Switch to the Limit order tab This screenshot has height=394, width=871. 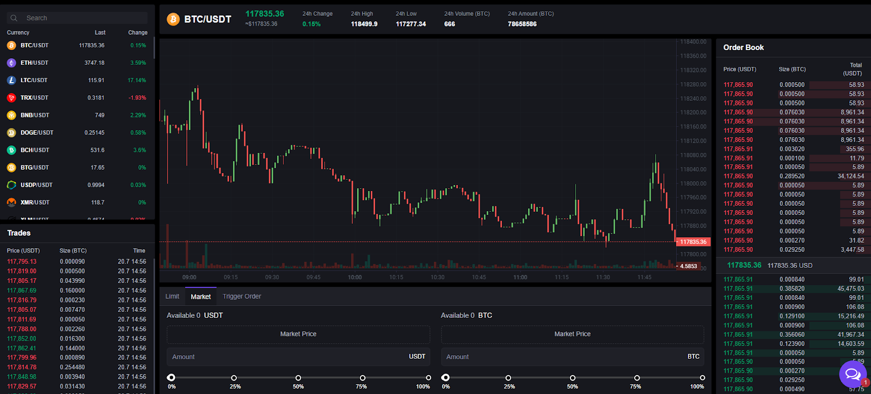[x=172, y=297]
